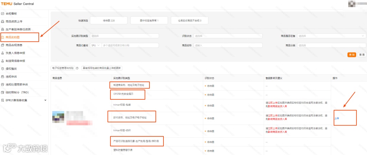Click 待传图 status in GPSR补充安全提示 row

[x=209, y=95]
